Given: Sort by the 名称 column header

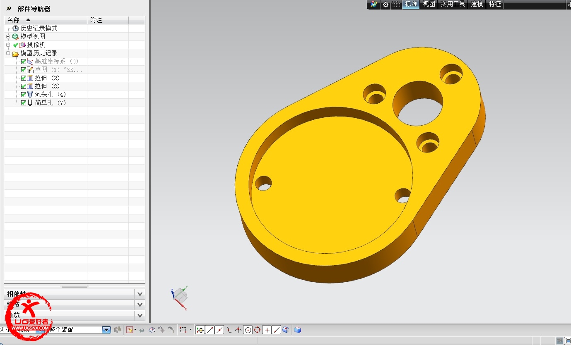Looking at the screenshot, I should [46, 20].
